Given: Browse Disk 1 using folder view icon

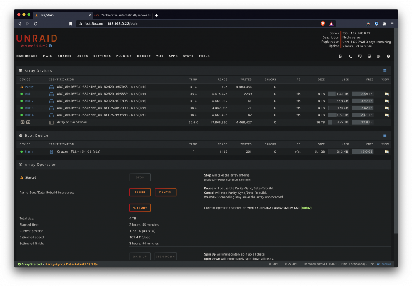Looking at the screenshot, I should (x=386, y=94).
